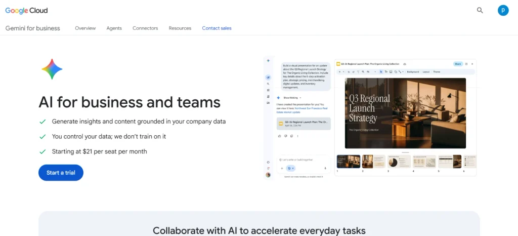This screenshot has height=236, width=518.
Task: Open the Connectors tab
Action: [x=145, y=28]
